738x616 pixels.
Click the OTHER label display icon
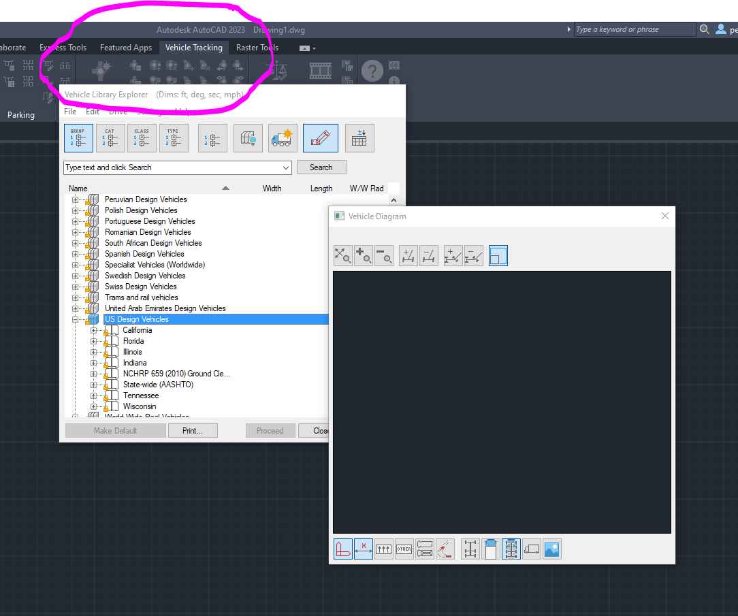point(404,549)
